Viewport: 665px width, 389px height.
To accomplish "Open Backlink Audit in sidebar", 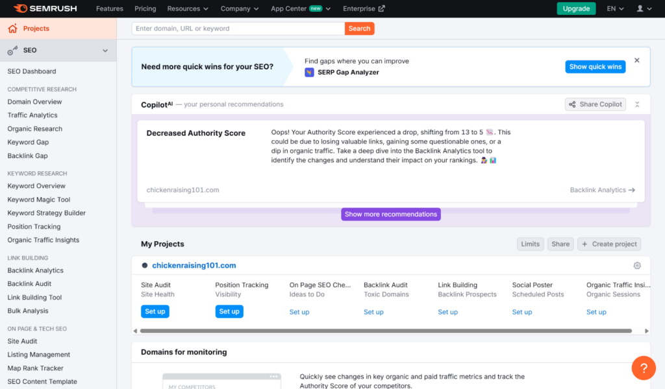I will 29,284.
